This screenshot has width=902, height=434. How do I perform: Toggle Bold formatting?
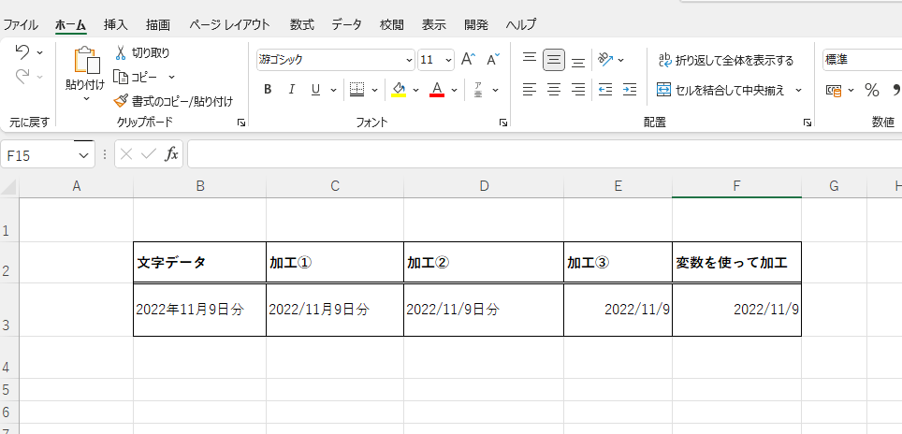pos(268,90)
